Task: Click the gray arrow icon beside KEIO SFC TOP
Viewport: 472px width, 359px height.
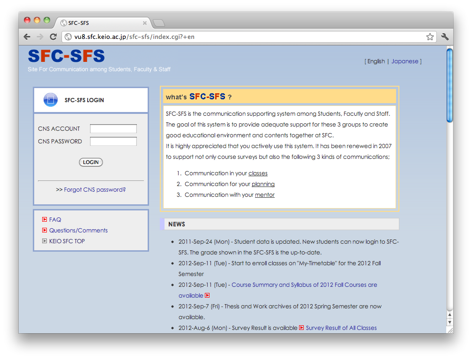Action: tap(45, 241)
